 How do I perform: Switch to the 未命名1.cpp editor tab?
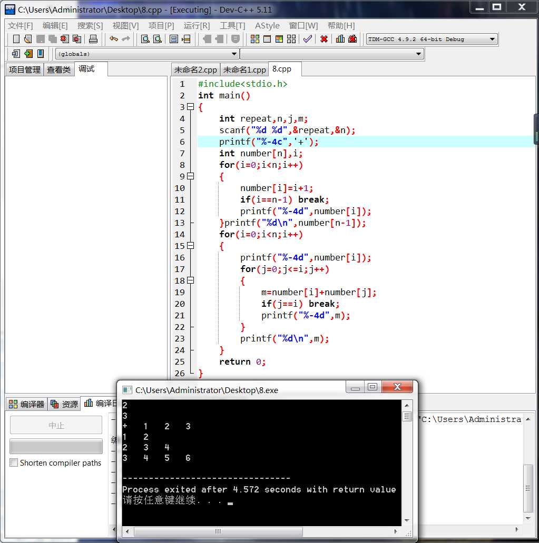[x=244, y=69]
